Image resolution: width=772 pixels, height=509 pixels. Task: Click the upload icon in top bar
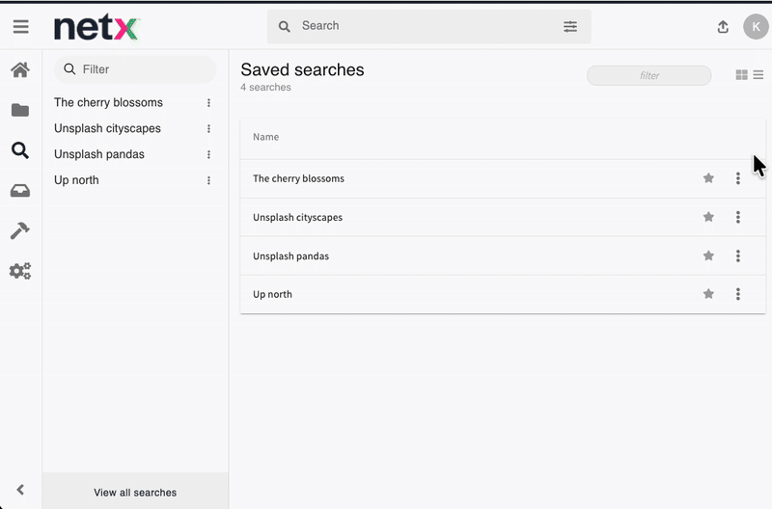coord(723,27)
